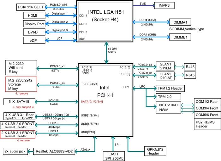Click the Display Port block
Image resolution: width=221 pixels, height=161 pixels.
point(34,24)
